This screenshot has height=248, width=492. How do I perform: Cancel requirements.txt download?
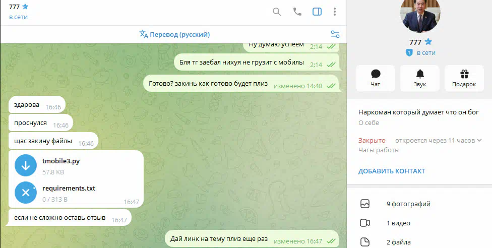26,193
